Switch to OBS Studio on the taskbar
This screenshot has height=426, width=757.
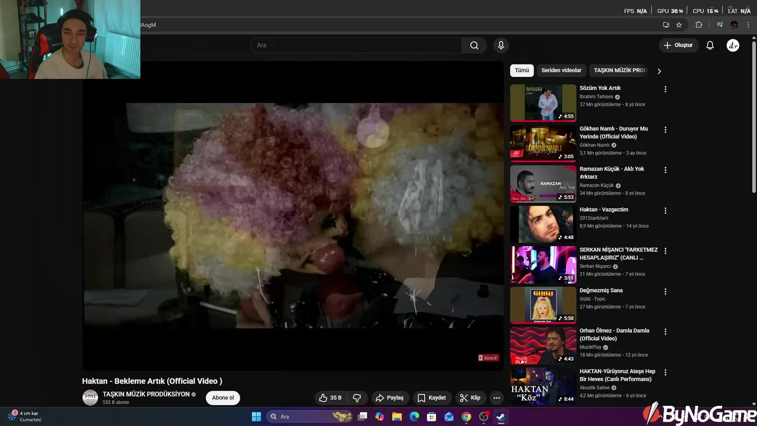(x=484, y=417)
